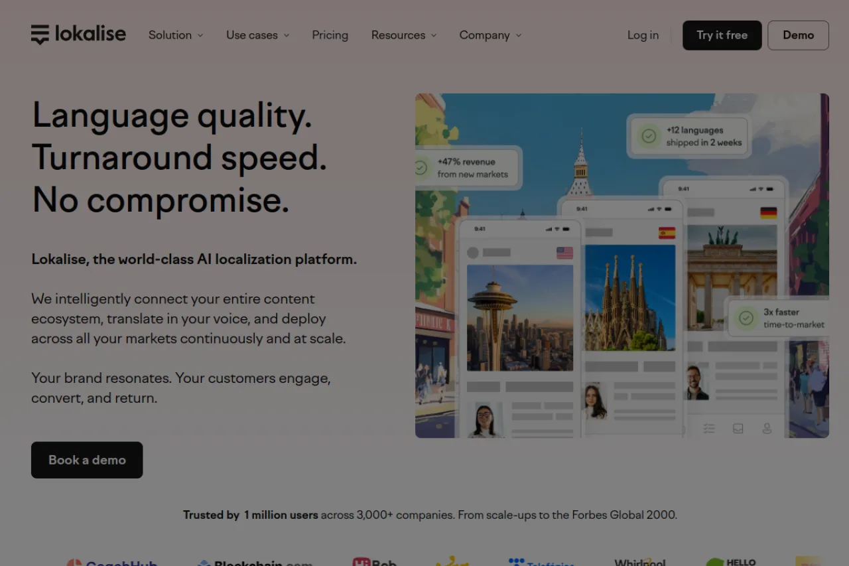Click the checklist icon in phone bottom bar

(x=709, y=429)
